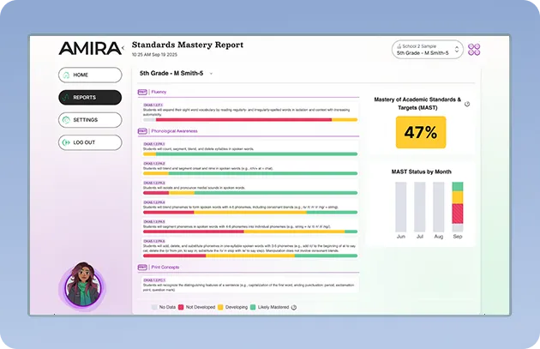Click the segment phonemes standard progress bar
540x349 pixels.
[x=250, y=232]
